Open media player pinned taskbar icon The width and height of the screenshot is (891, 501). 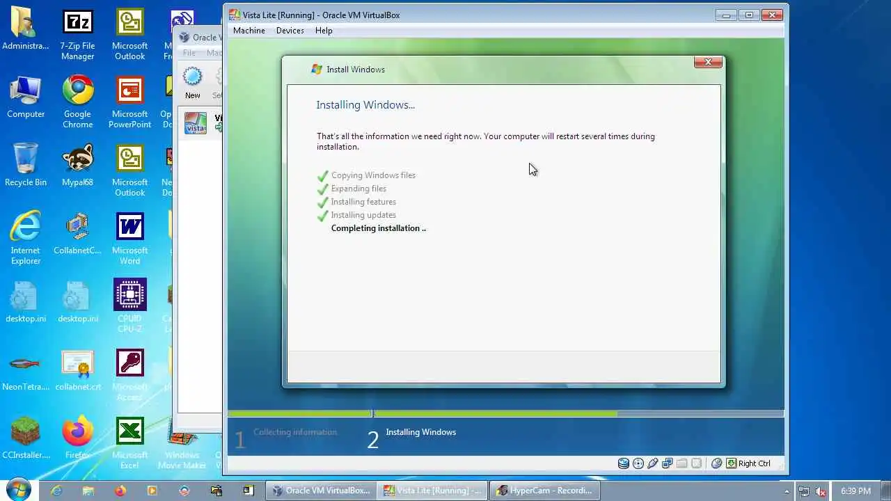[x=152, y=491]
